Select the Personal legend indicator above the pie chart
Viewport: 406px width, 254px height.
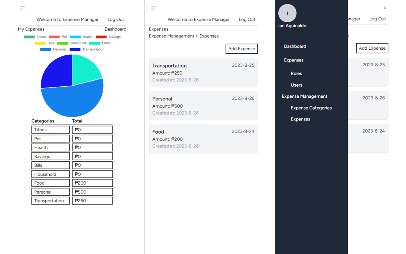[x=46, y=49]
